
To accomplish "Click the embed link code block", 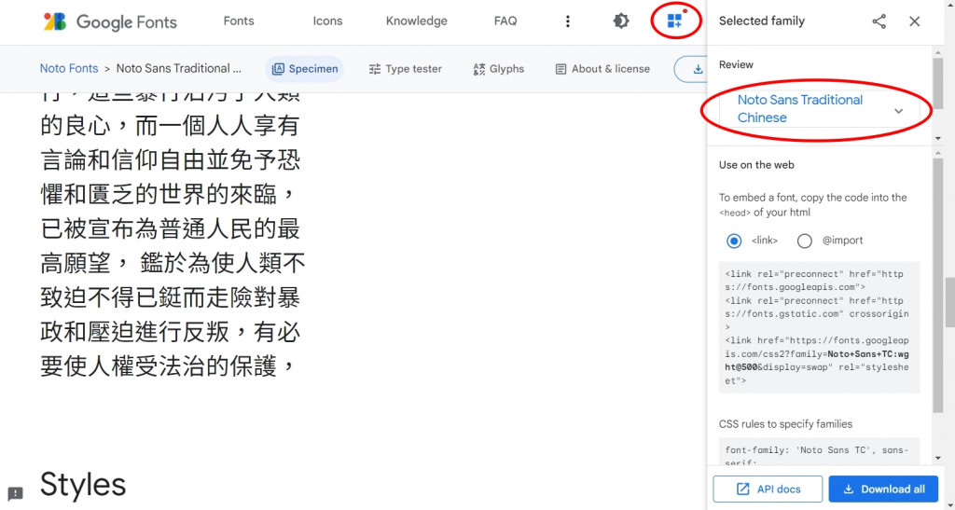I will pyautogui.click(x=819, y=327).
